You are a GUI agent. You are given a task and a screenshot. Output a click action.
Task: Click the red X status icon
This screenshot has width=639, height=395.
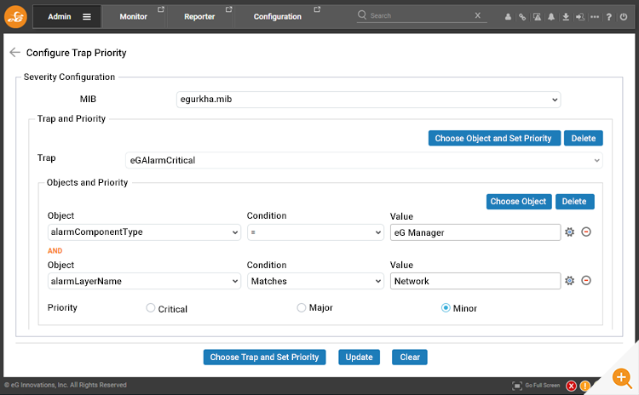pos(572,386)
